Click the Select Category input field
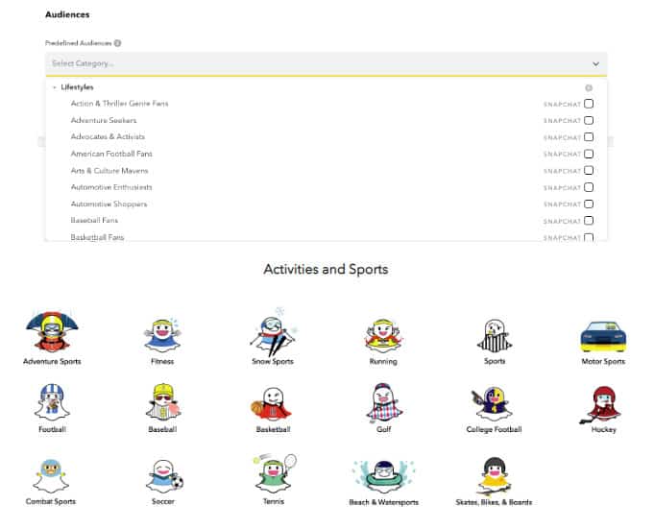This screenshot has height=529, width=654. [327, 63]
